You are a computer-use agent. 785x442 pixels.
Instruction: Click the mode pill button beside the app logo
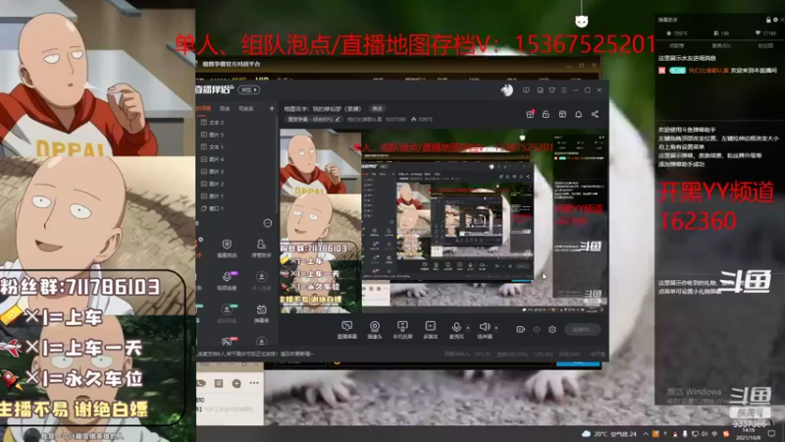249,89
